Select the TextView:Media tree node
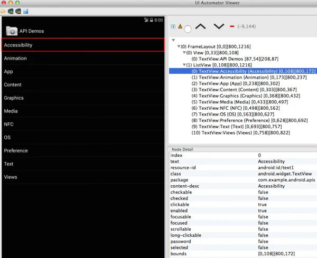This screenshot has width=317, height=258. tap(240, 102)
